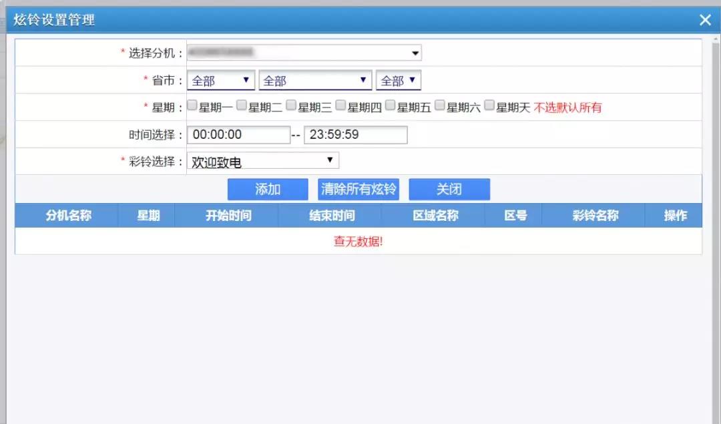Click the 清除所有炫铃 button
This screenshot has height=424, width=721.
[358, 190]
